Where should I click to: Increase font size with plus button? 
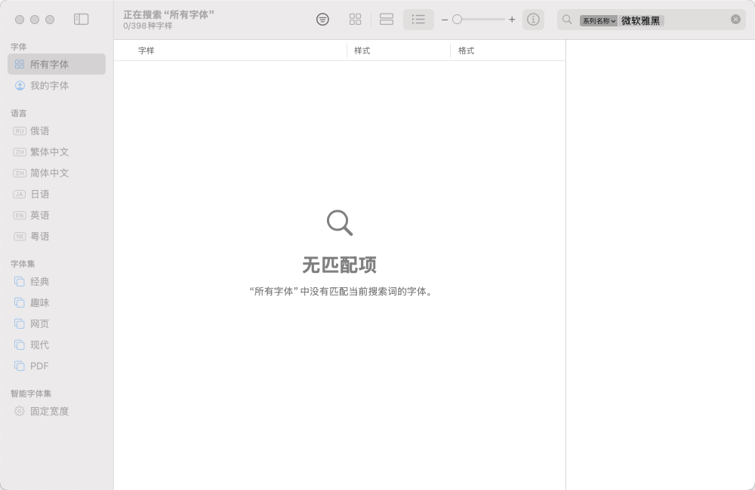click(x=512, y=20)
